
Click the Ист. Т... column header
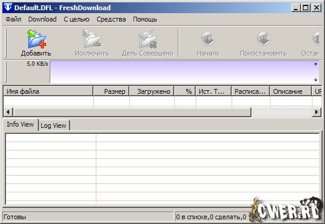coord(214,91)
